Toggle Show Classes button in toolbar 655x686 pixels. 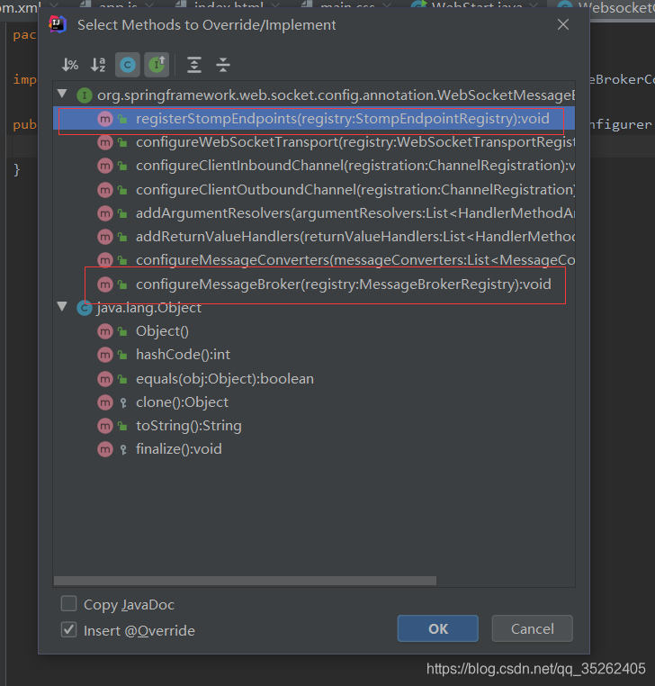pyautogui.click(x=127, y=65)
